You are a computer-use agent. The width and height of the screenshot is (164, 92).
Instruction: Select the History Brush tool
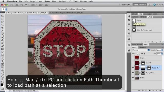point(2,43)
